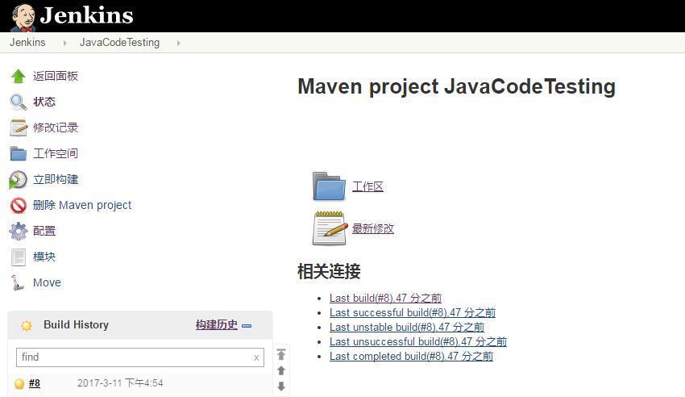Image resolution: width=685 pixels, height=397 pixels.
Task: Open the 构建历史 trend link
Action: (217, 325)
